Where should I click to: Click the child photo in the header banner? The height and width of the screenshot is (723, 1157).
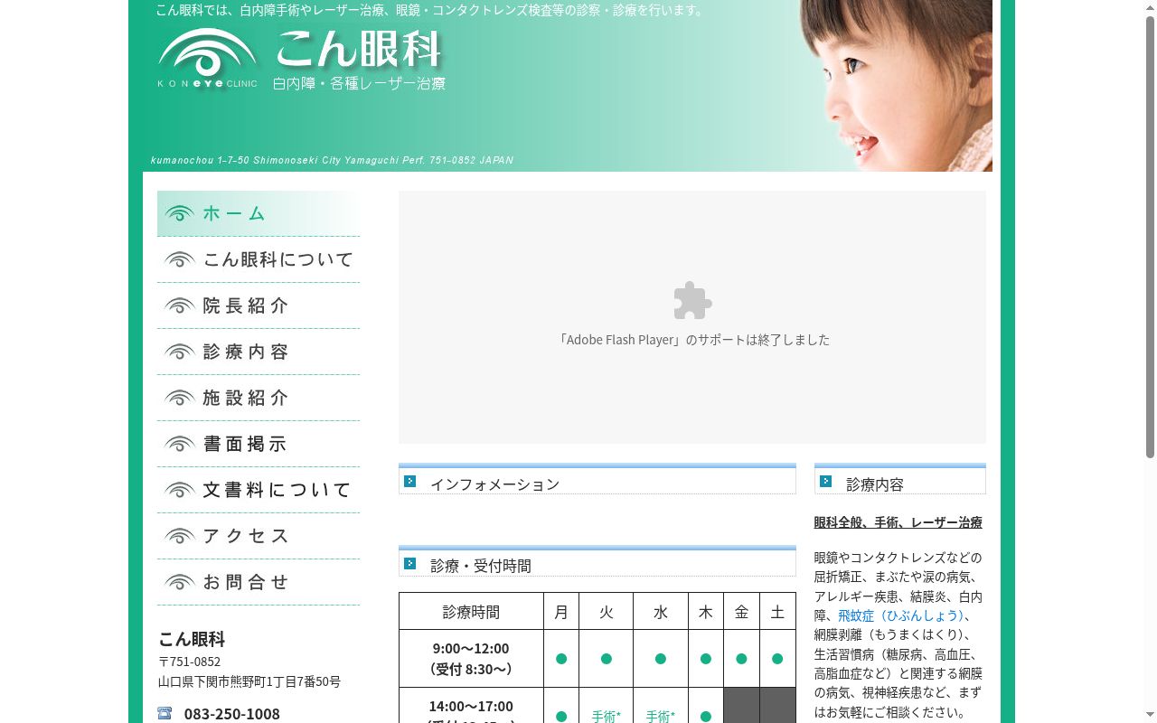[895, 86]
